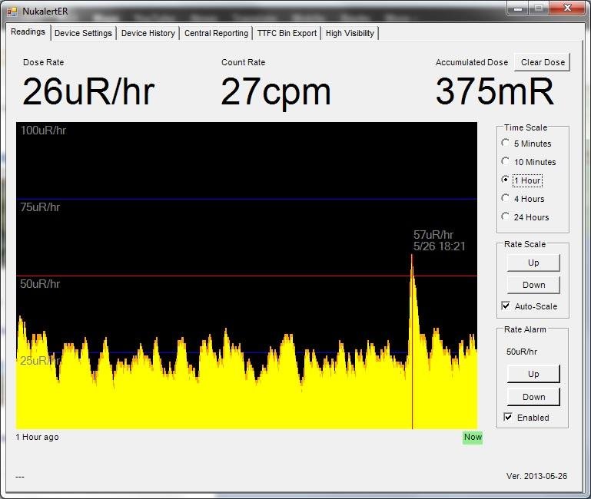
Task: Close the NukalertER window
Action: [x=567, y=8]
